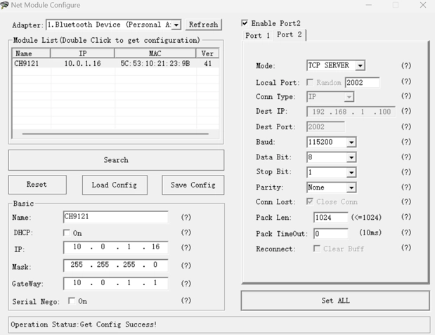Click the help (?) next to Serial Nego
The width and height of the screenshot is (435, 335).
tap(186, 301)
